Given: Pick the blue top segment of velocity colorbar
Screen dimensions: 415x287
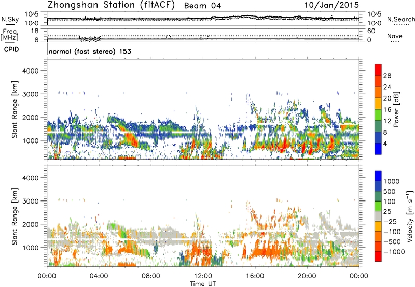Looking at the screenshot, I should 378,176.
